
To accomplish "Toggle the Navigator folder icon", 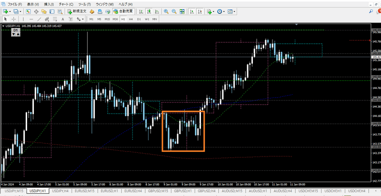I will click(44, 11).
